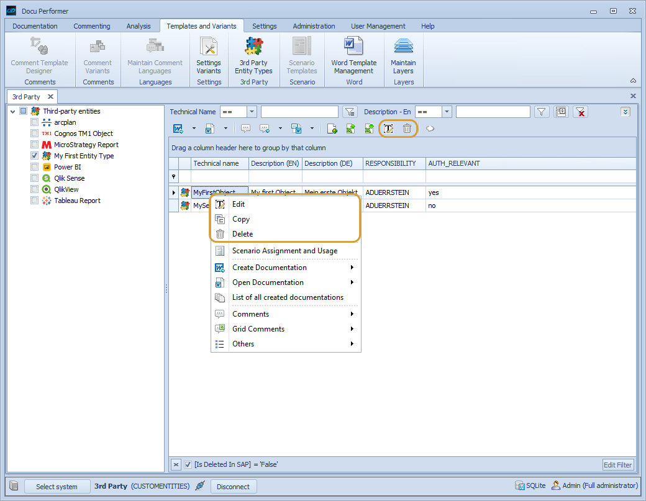Collapse the Third-party entities tree node

click(x=12, y=111)
